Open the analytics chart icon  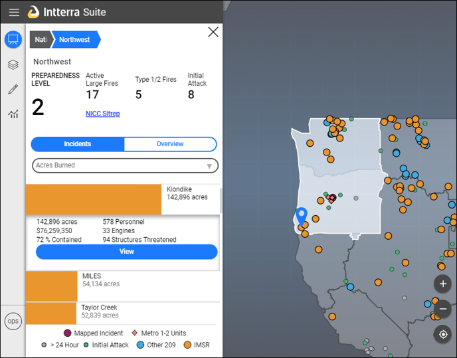(x=13, y=114)
